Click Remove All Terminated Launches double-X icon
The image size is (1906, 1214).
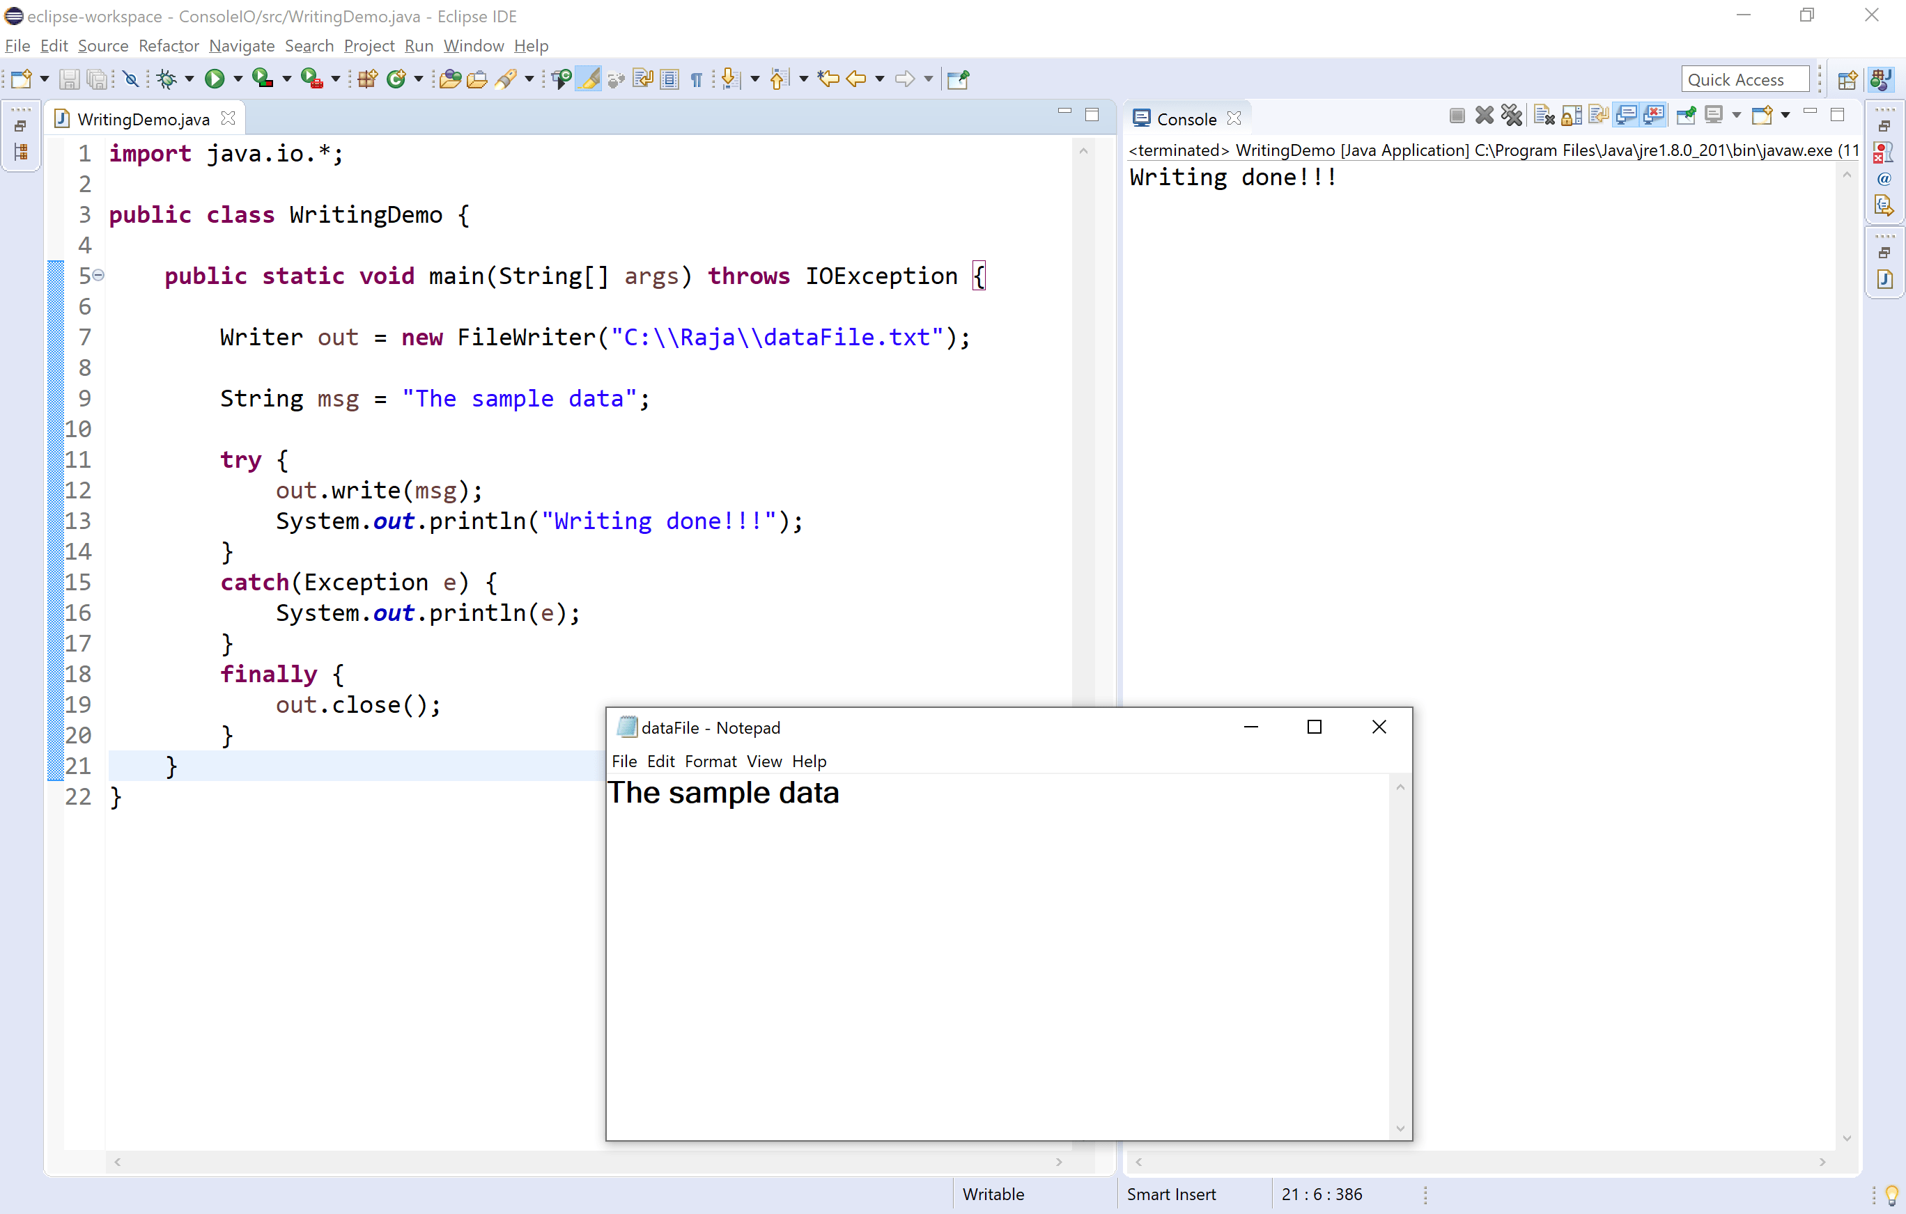pos(1512,116)
